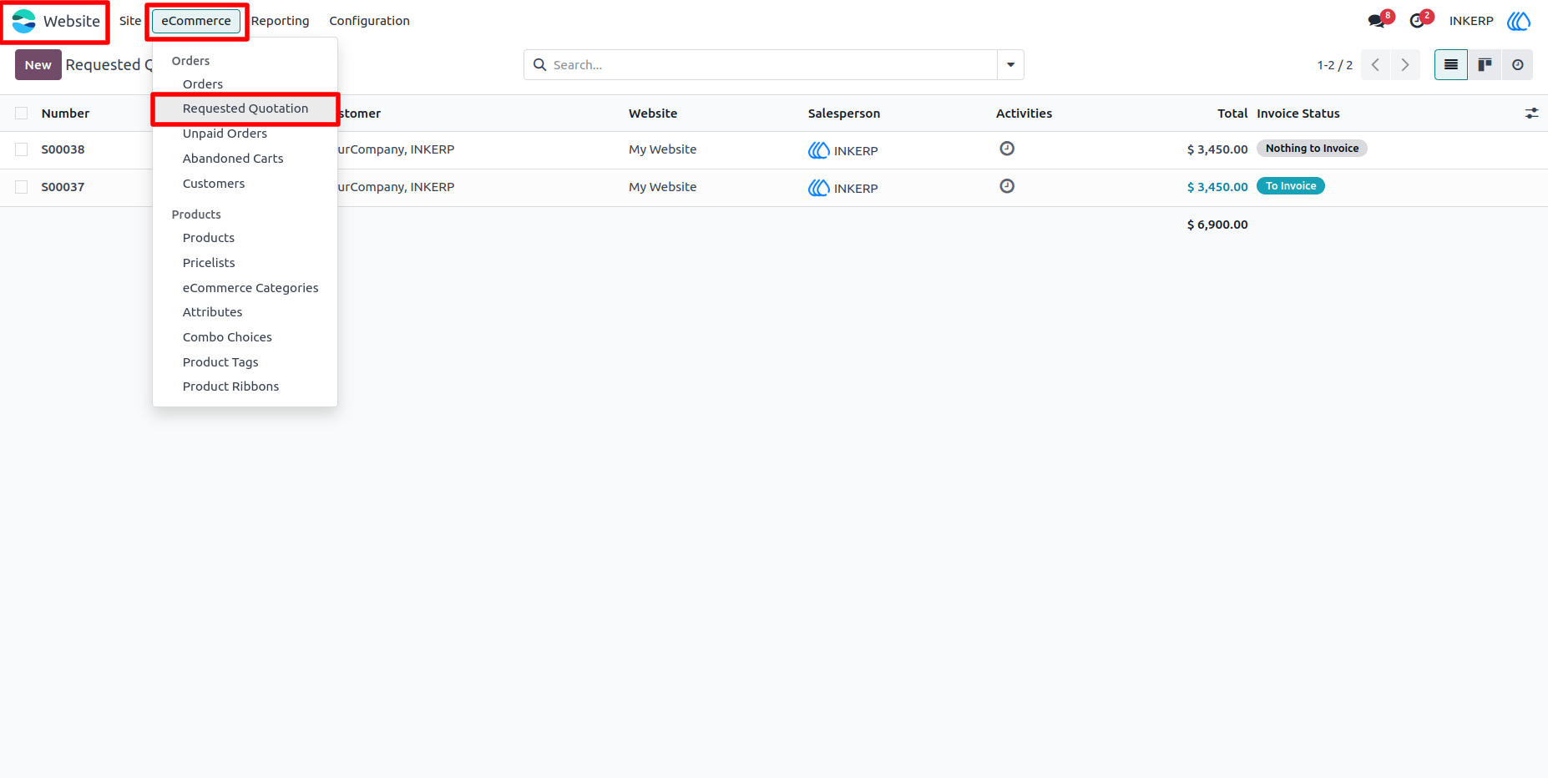Open Pricelists from the menu
This screenshot has width=1548, height=778.
coord(209,263)
